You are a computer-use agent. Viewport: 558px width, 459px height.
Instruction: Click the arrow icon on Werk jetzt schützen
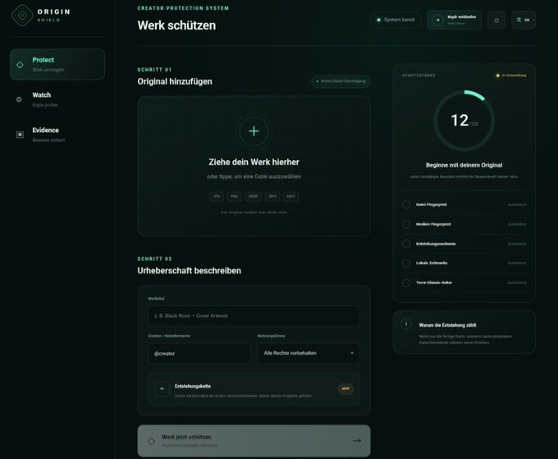point(357,441)
